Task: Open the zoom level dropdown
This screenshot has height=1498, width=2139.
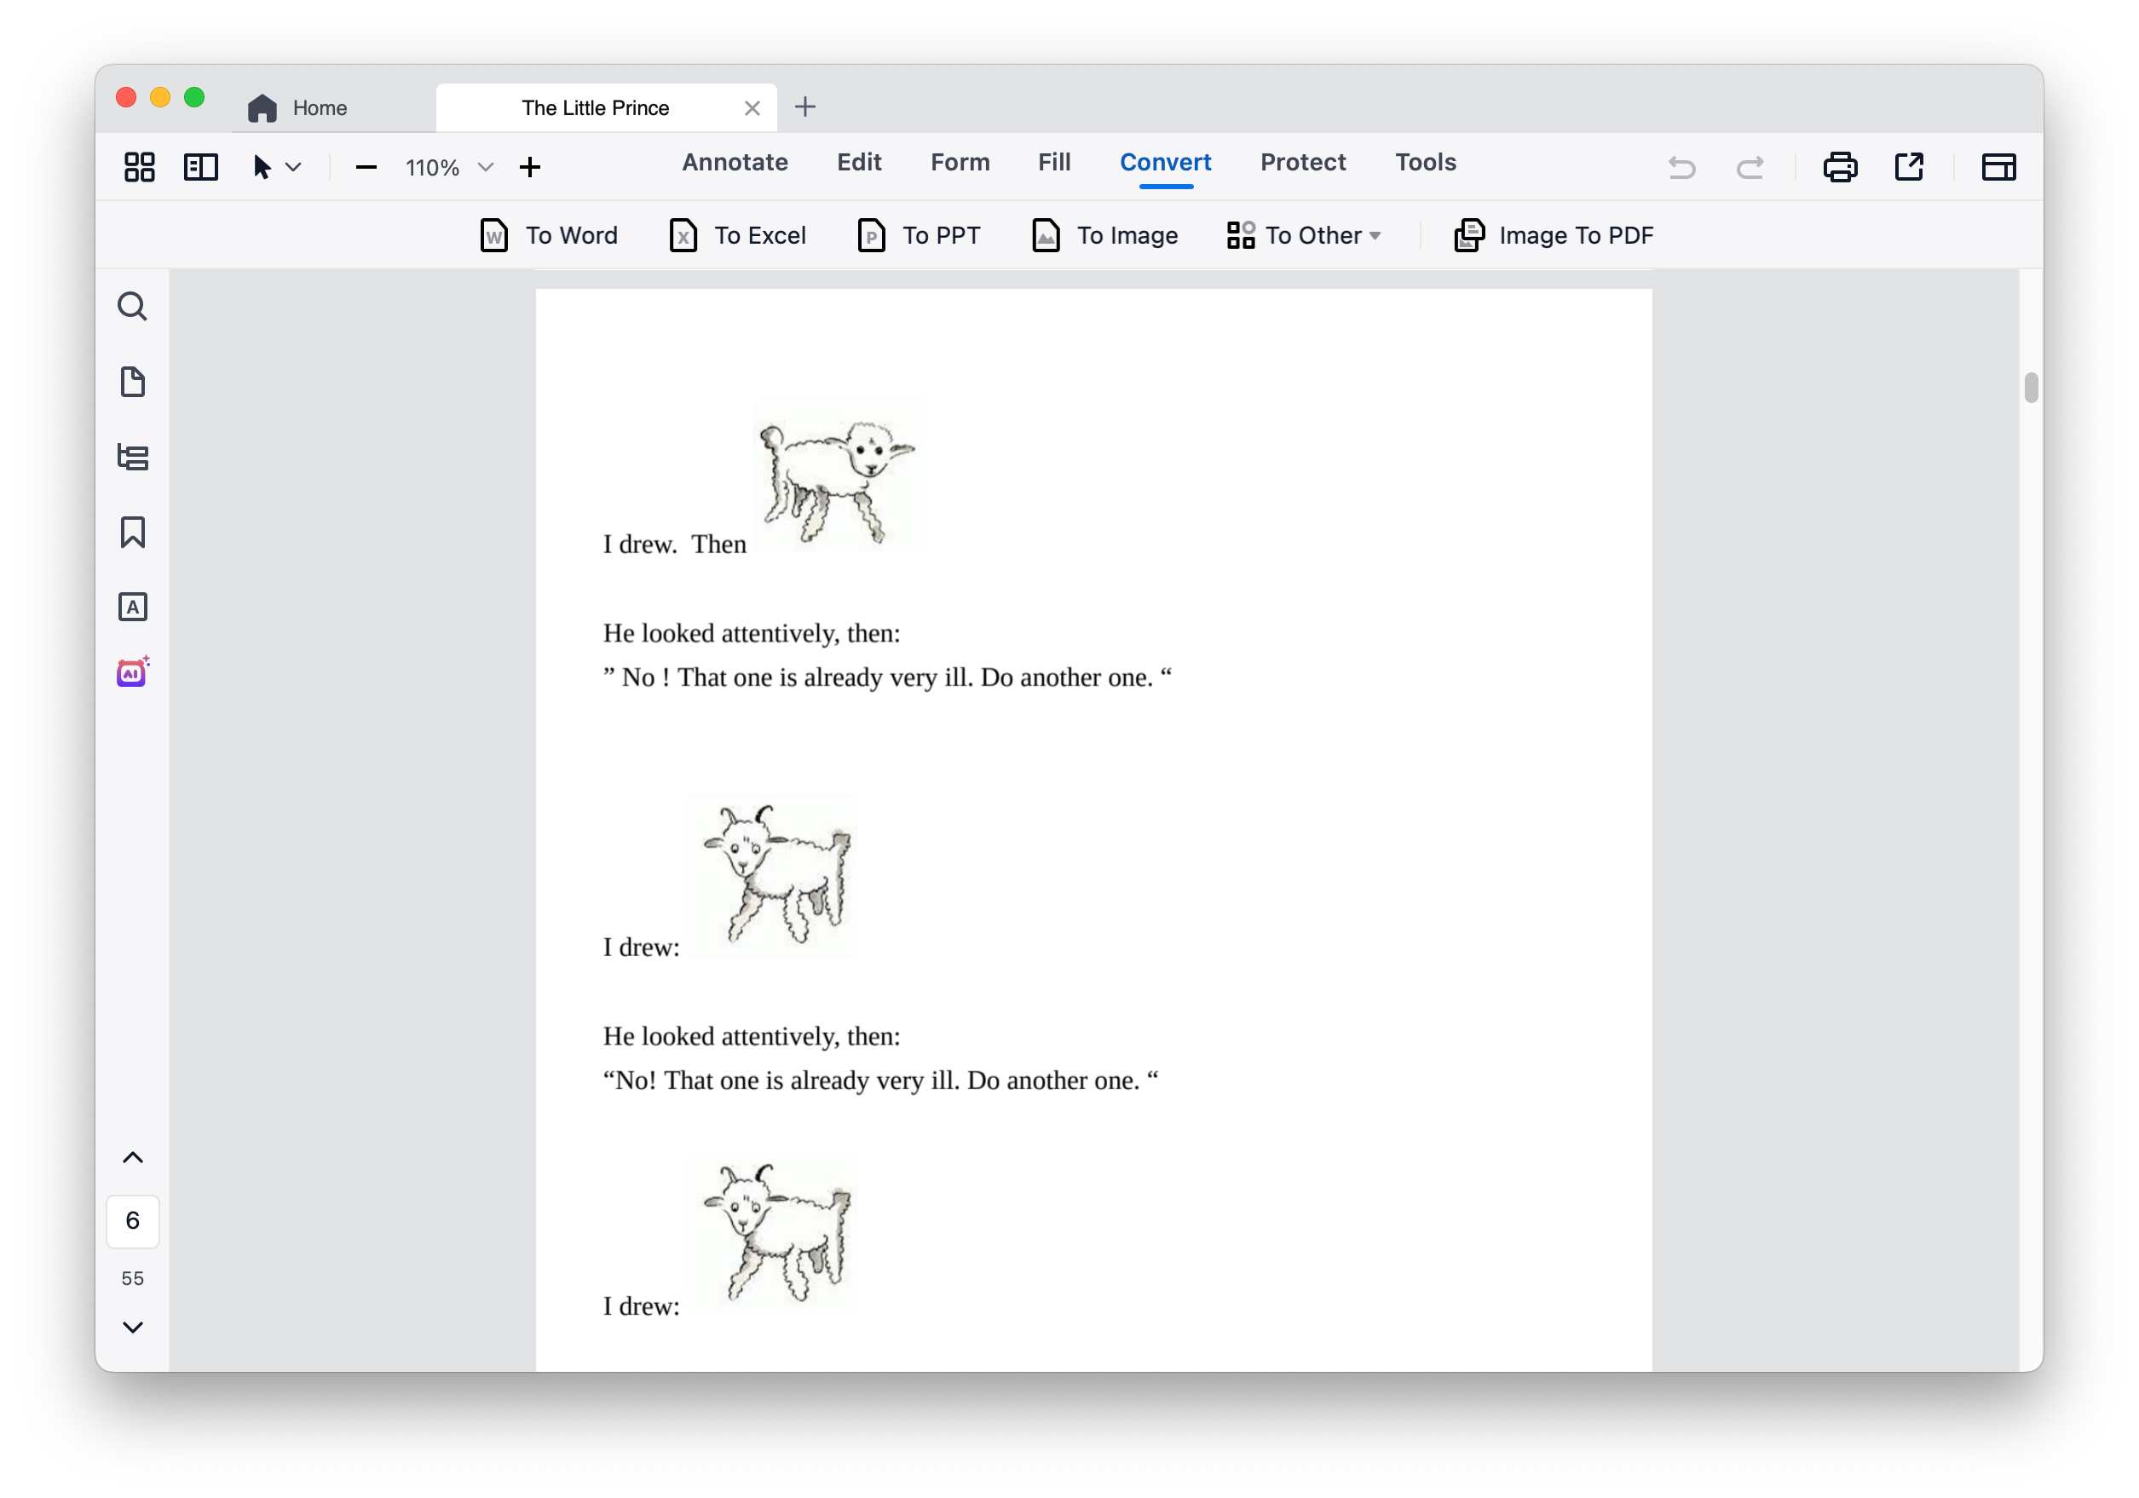Action: 486,168
